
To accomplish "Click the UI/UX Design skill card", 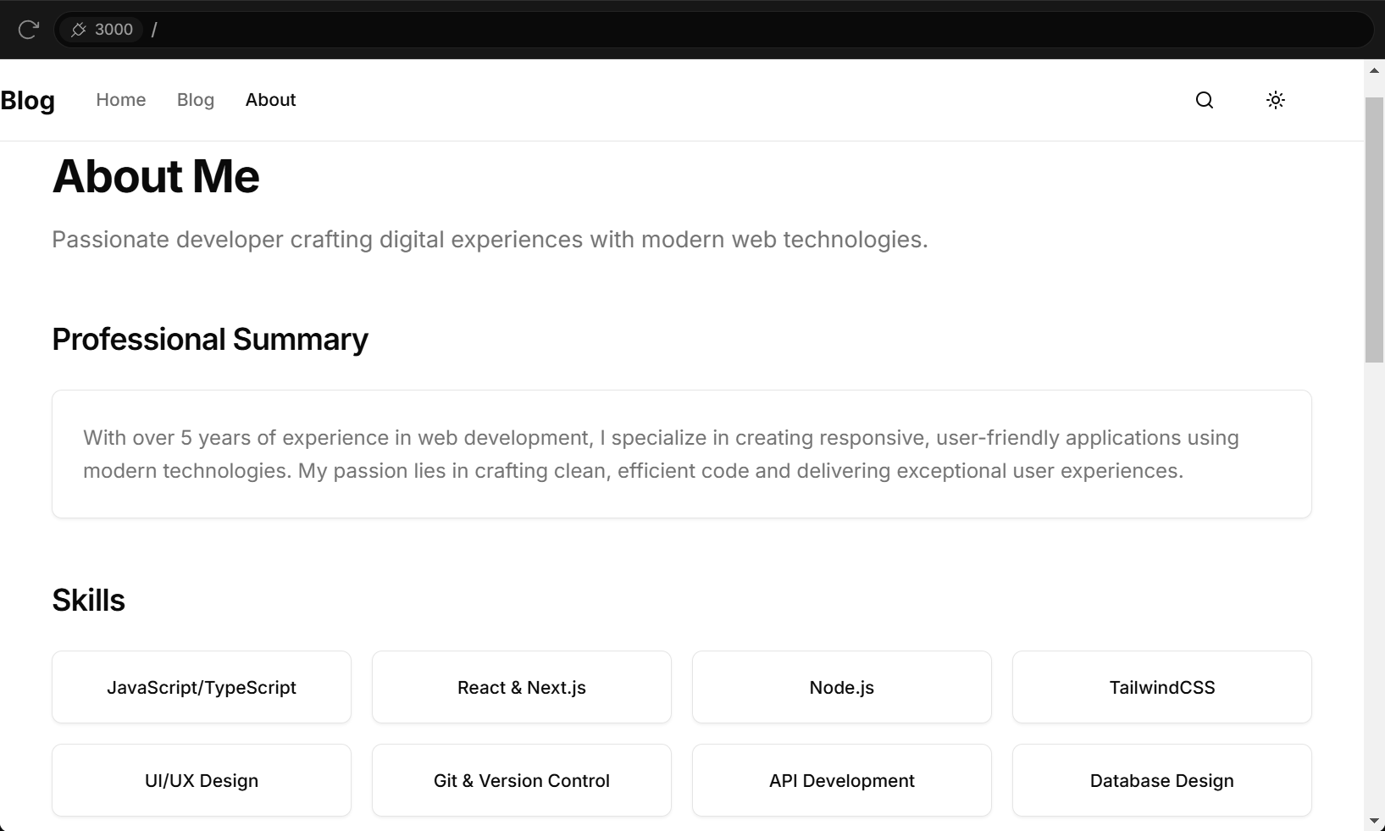I will [202, 780].
